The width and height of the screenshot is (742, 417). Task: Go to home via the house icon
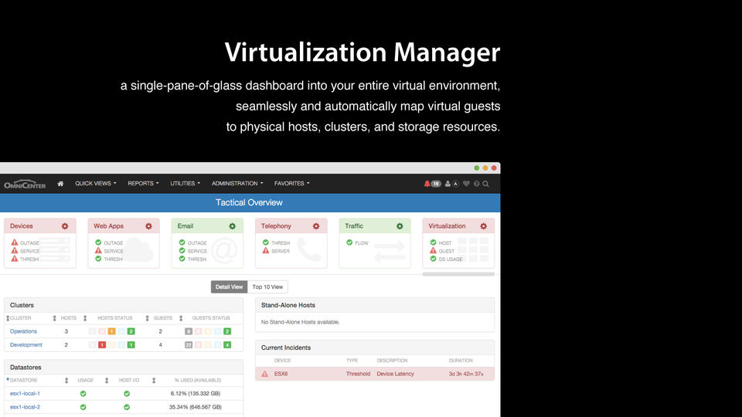click(60, 184)
